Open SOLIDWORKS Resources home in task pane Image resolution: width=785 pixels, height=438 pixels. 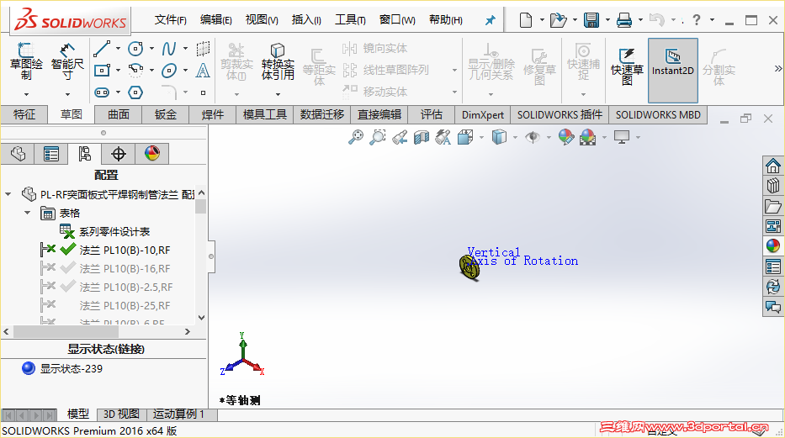pyautogui.click(x=773, y=166)
